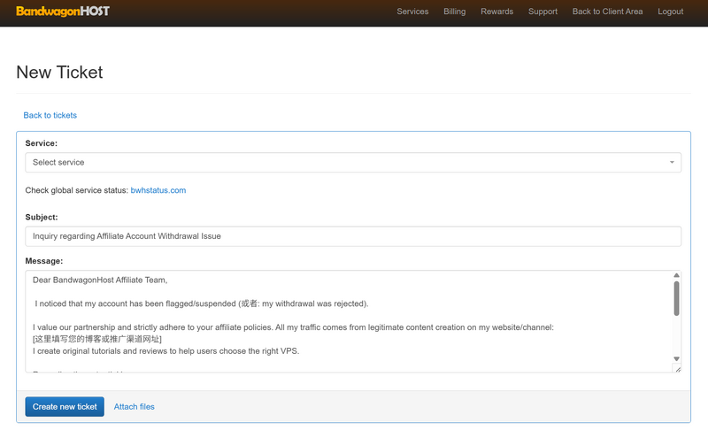Viewport: 708px width, 430px height.
Task: Click the Attach files link
Action: point(134,407)
